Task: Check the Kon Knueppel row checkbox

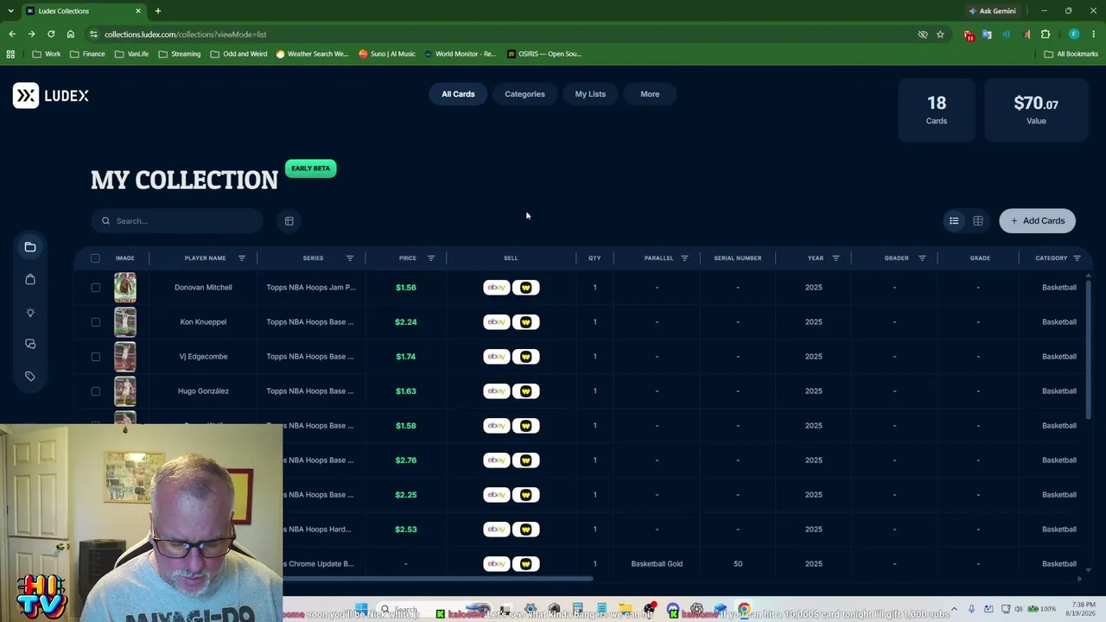Action: [x=95, y=322]
